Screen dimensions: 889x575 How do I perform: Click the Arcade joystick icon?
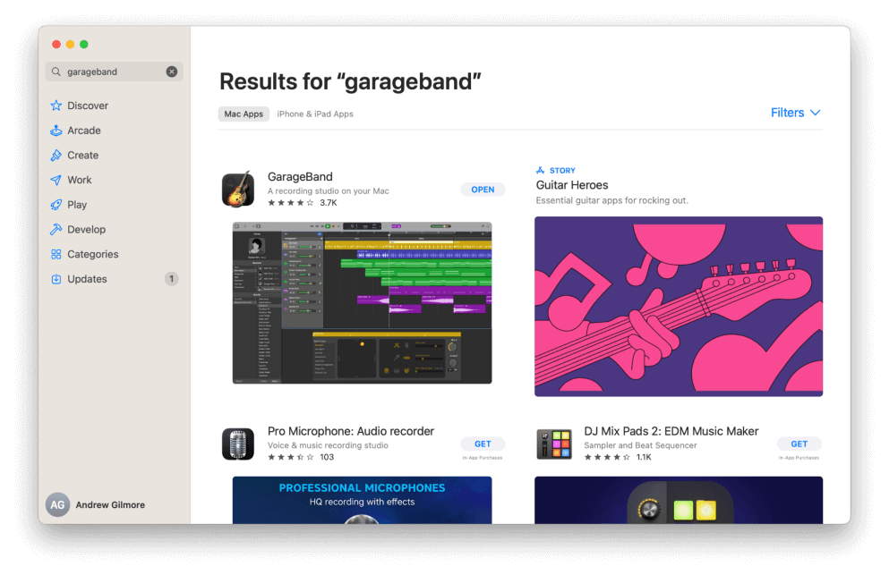pyautogui.click(x=56, y=131)
